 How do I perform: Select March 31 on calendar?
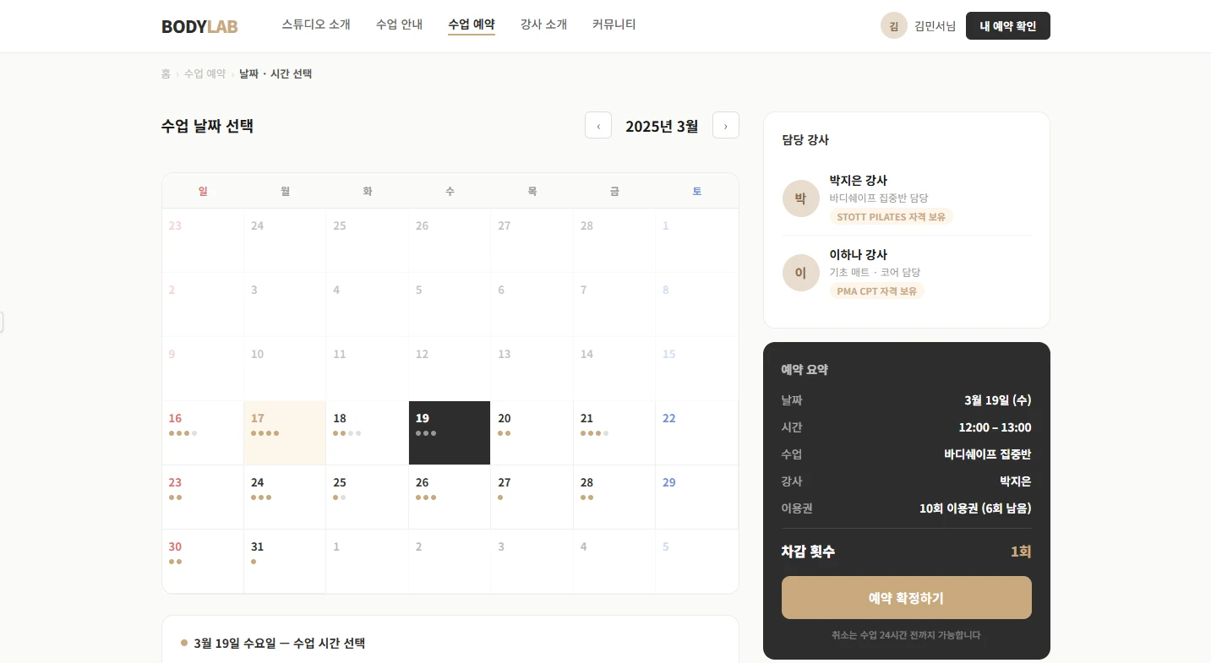(285, 561)
